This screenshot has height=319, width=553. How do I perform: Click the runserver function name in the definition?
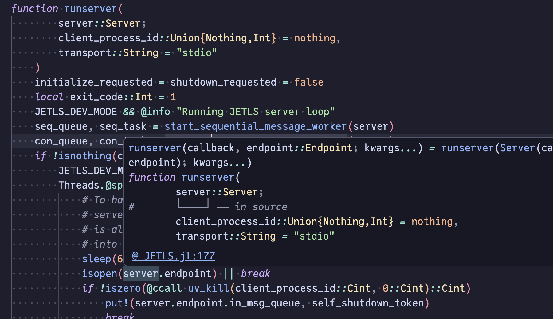[x=91, y=9]
